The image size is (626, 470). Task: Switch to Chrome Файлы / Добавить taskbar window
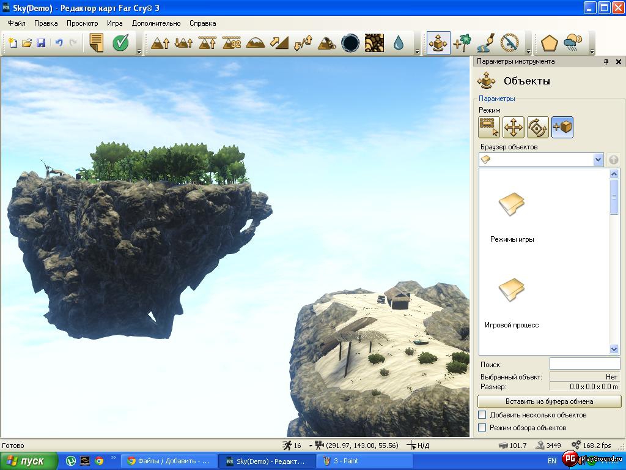click(169, 461)
